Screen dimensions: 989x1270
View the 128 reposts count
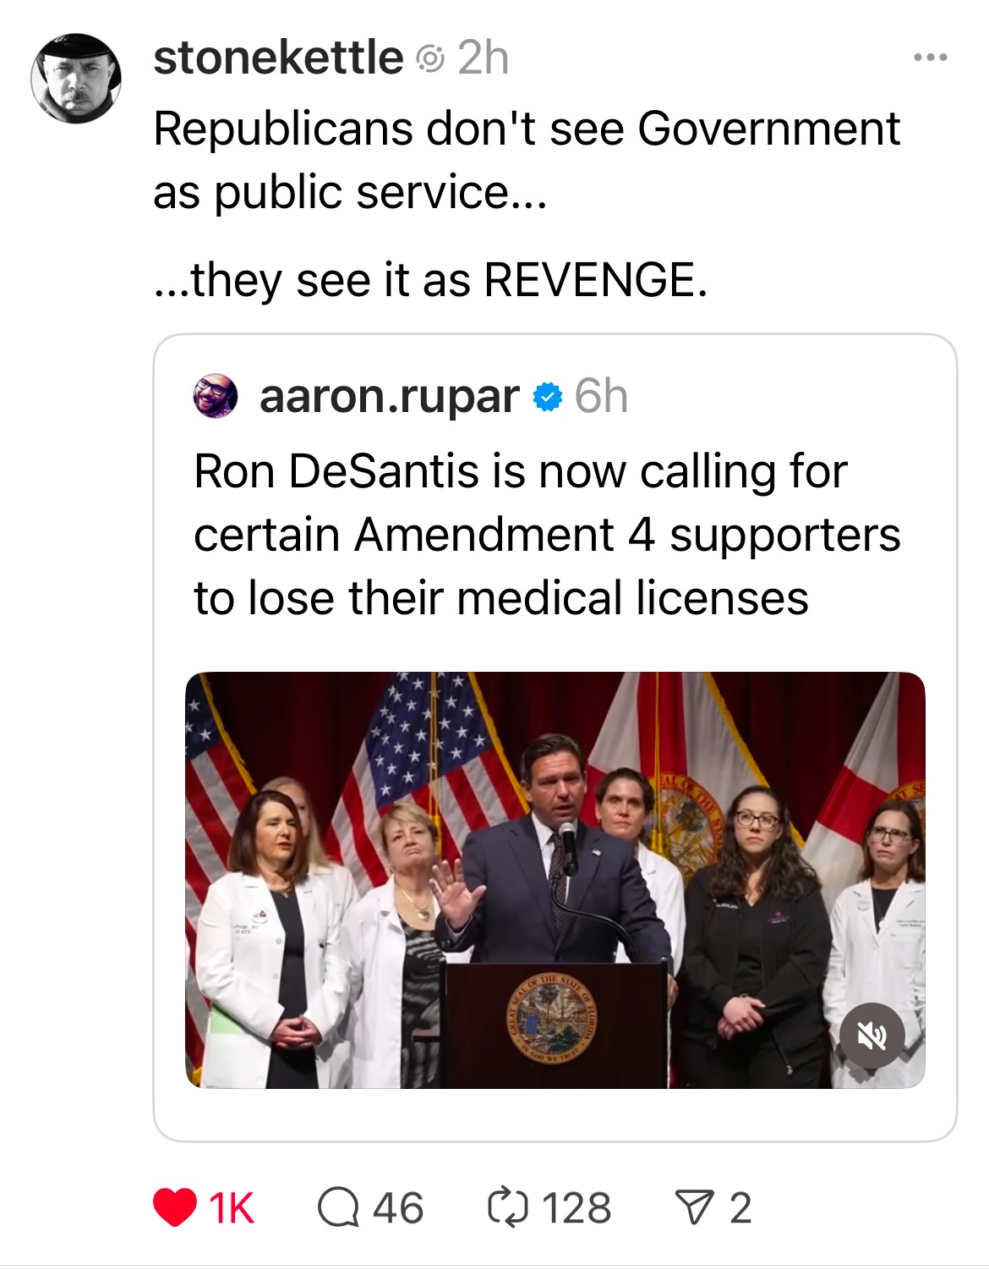[576, 1207]
